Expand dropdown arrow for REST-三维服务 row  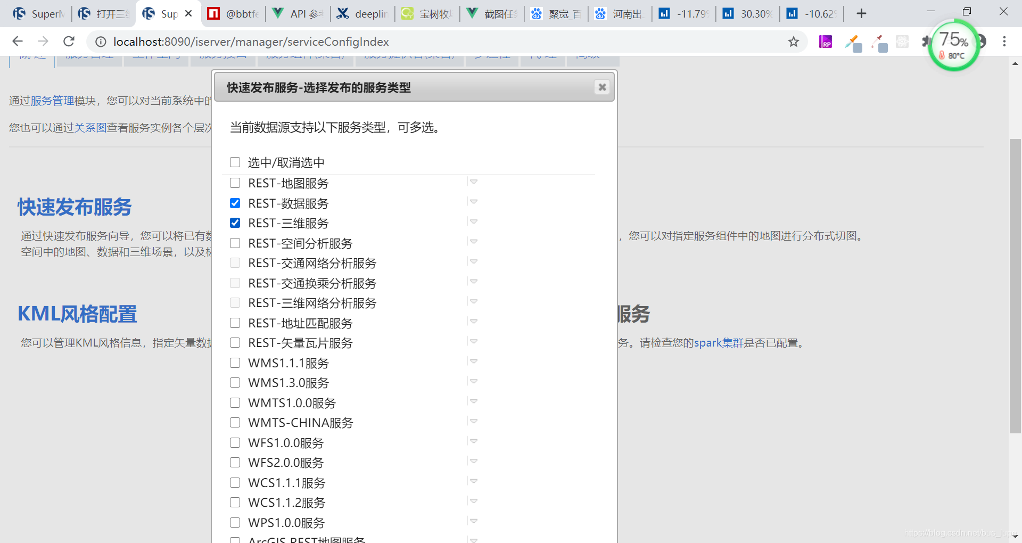tap(473, 221)
